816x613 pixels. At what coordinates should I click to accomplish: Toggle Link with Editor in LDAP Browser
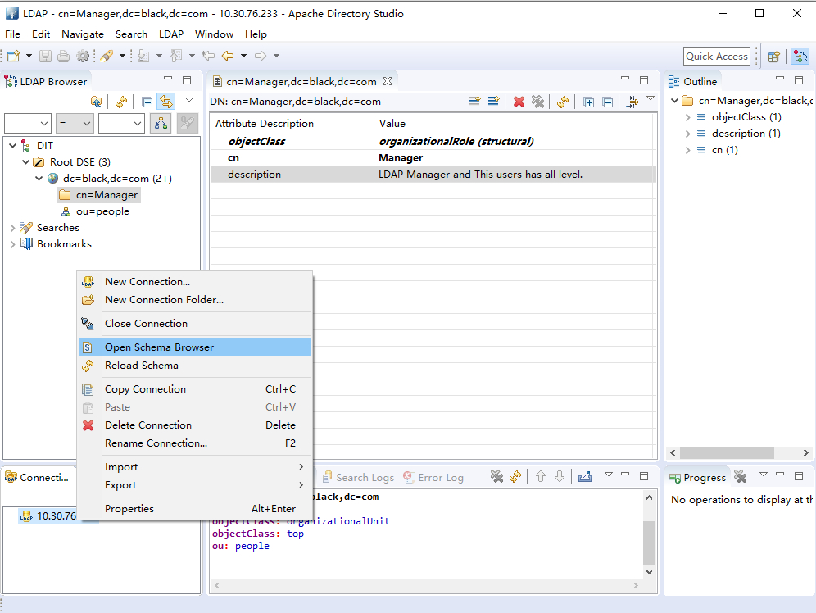click(x=166, y=102)
